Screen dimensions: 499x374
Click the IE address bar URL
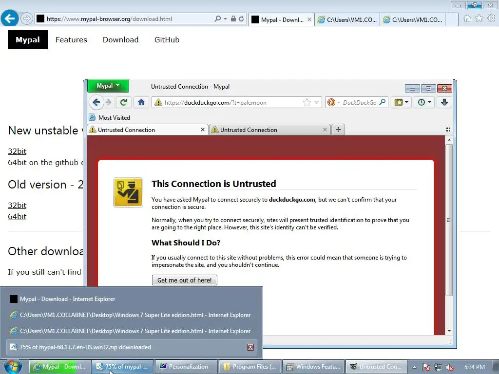pyautogui.click(x=109, y=19)
